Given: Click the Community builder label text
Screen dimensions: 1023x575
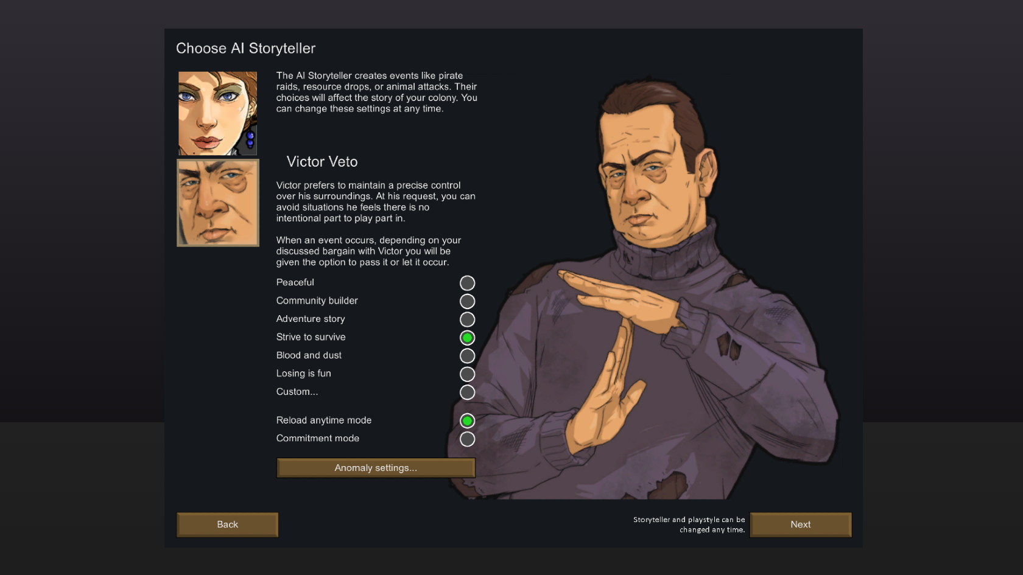Looking at the screenshot, I should pos(317,301).
